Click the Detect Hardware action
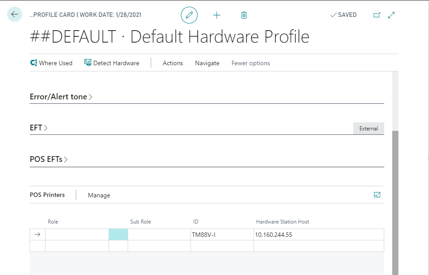429x275 pixels. click(112, 63)
